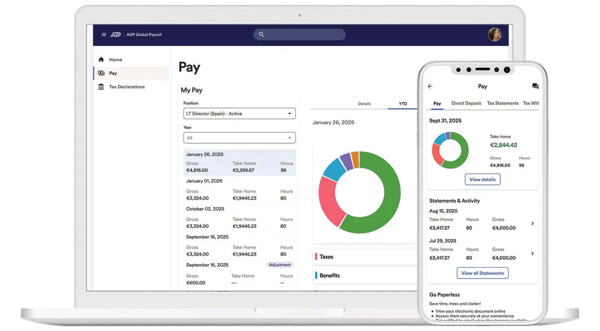
Task: Tap the back arrow on phone
Action: tap(430, 86)
